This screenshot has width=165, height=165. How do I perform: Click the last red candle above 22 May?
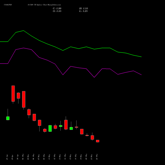point(98,141)
